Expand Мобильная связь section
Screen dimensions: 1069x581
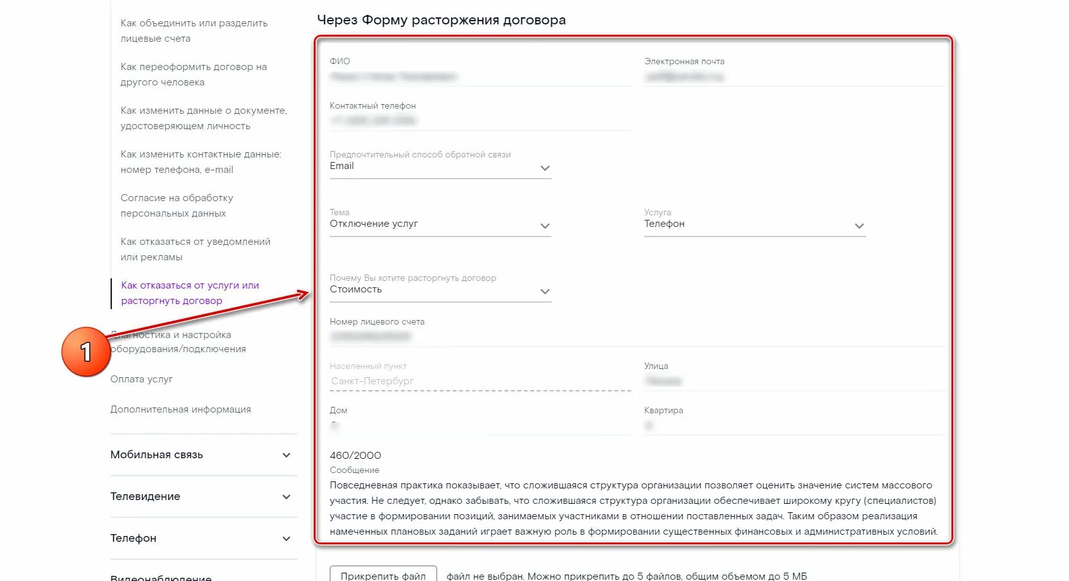[203, 455]
